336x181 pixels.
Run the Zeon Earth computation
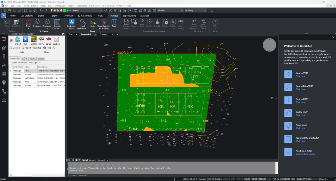point(26,40)
